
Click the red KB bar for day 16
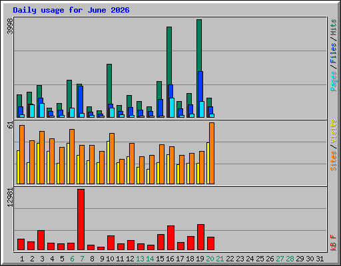click(x=170, y=238)
